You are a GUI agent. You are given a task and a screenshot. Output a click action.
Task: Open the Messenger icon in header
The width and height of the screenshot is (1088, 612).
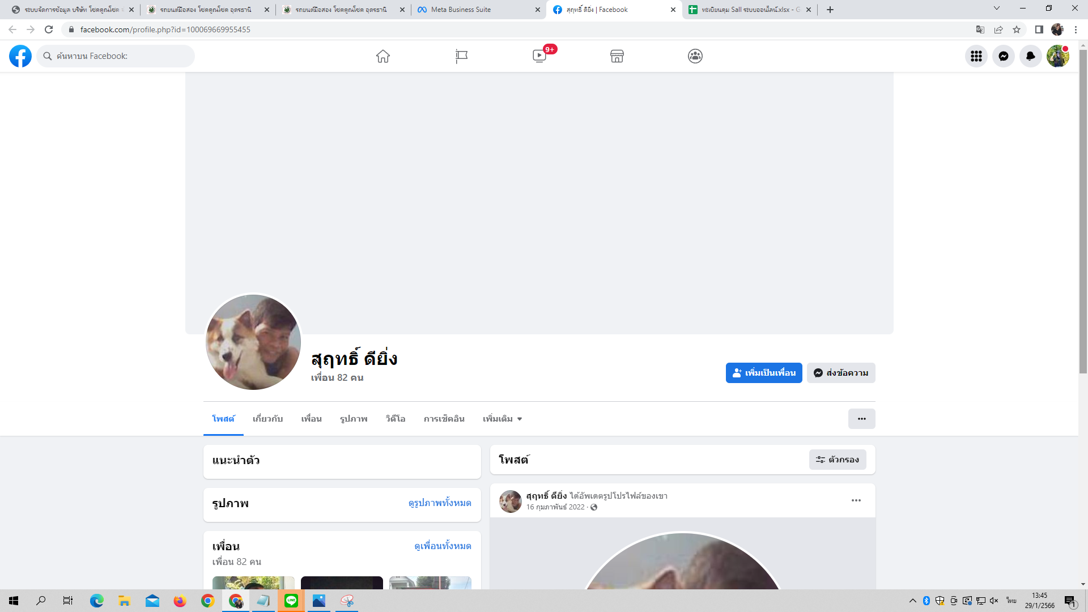point(1003,56)
